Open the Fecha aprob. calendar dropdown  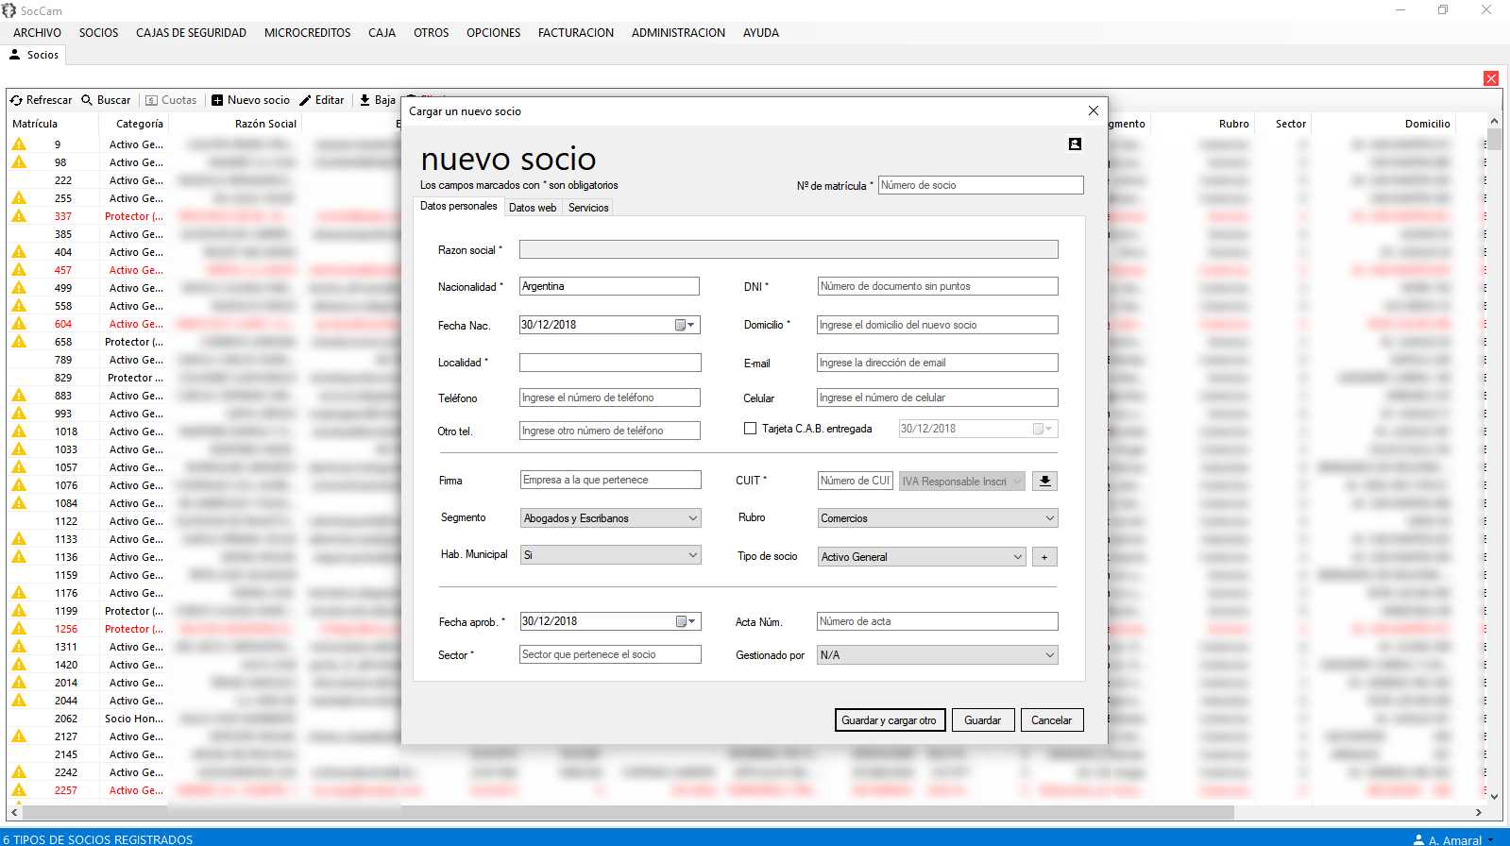pos(686,621)
